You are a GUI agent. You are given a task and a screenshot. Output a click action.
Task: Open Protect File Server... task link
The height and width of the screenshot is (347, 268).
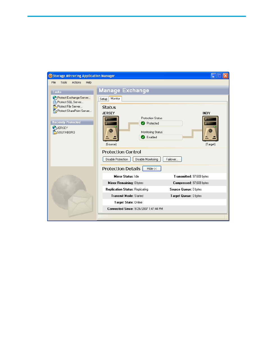70,106
